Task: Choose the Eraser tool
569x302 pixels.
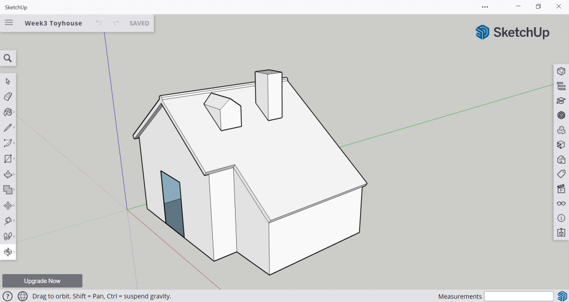Action: coord(8,96)
